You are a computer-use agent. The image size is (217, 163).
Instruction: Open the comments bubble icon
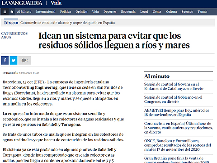pos(25,60)
